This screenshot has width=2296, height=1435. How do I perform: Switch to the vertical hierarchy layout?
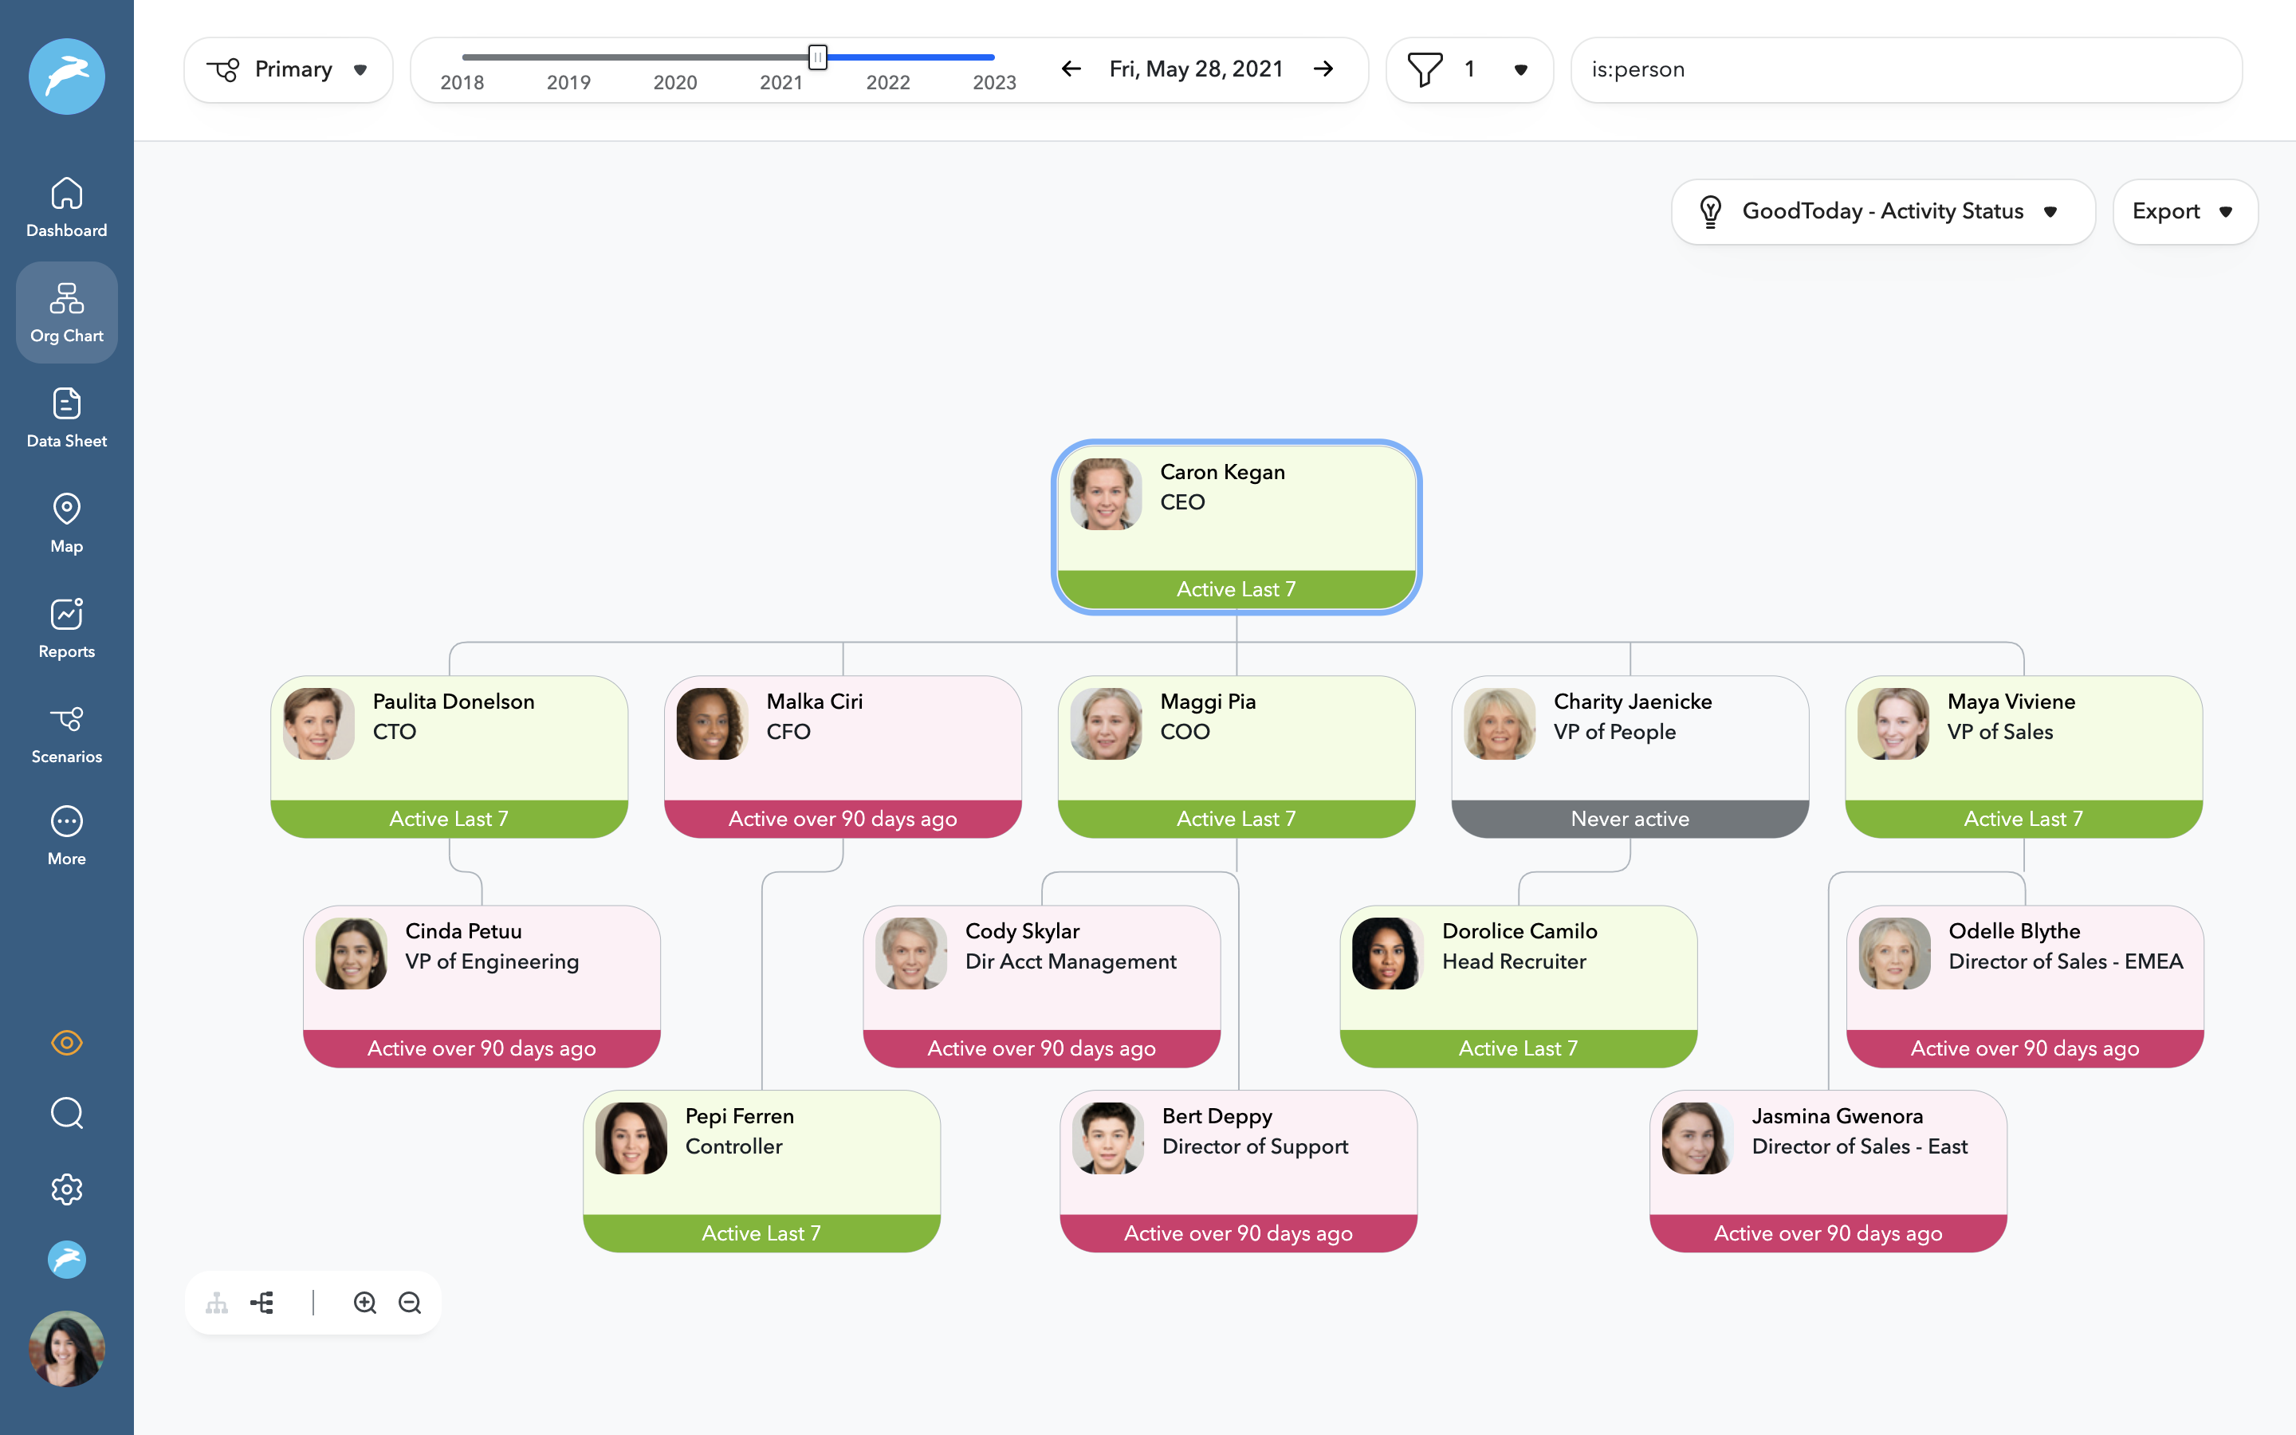[218, 1303]
